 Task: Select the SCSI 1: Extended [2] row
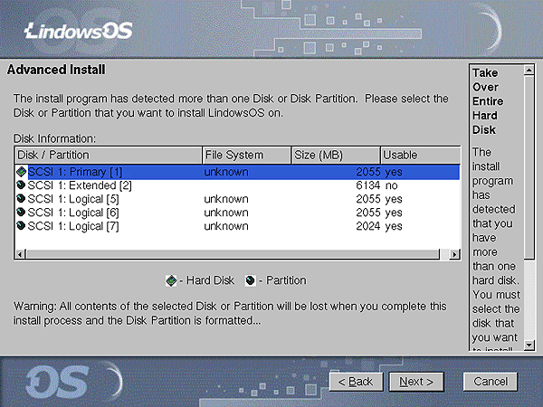coord(237,185)
